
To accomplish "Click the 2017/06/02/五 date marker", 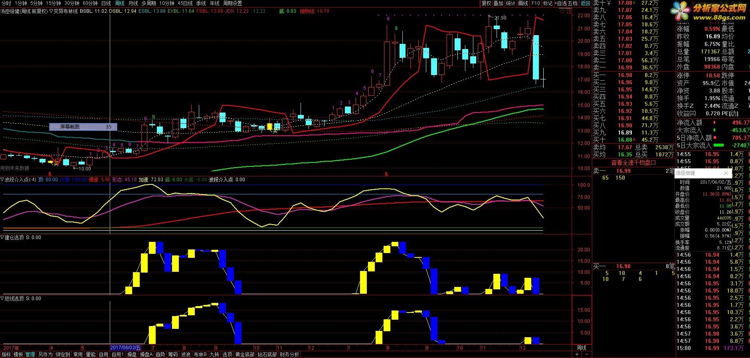I will coord(125,348).
